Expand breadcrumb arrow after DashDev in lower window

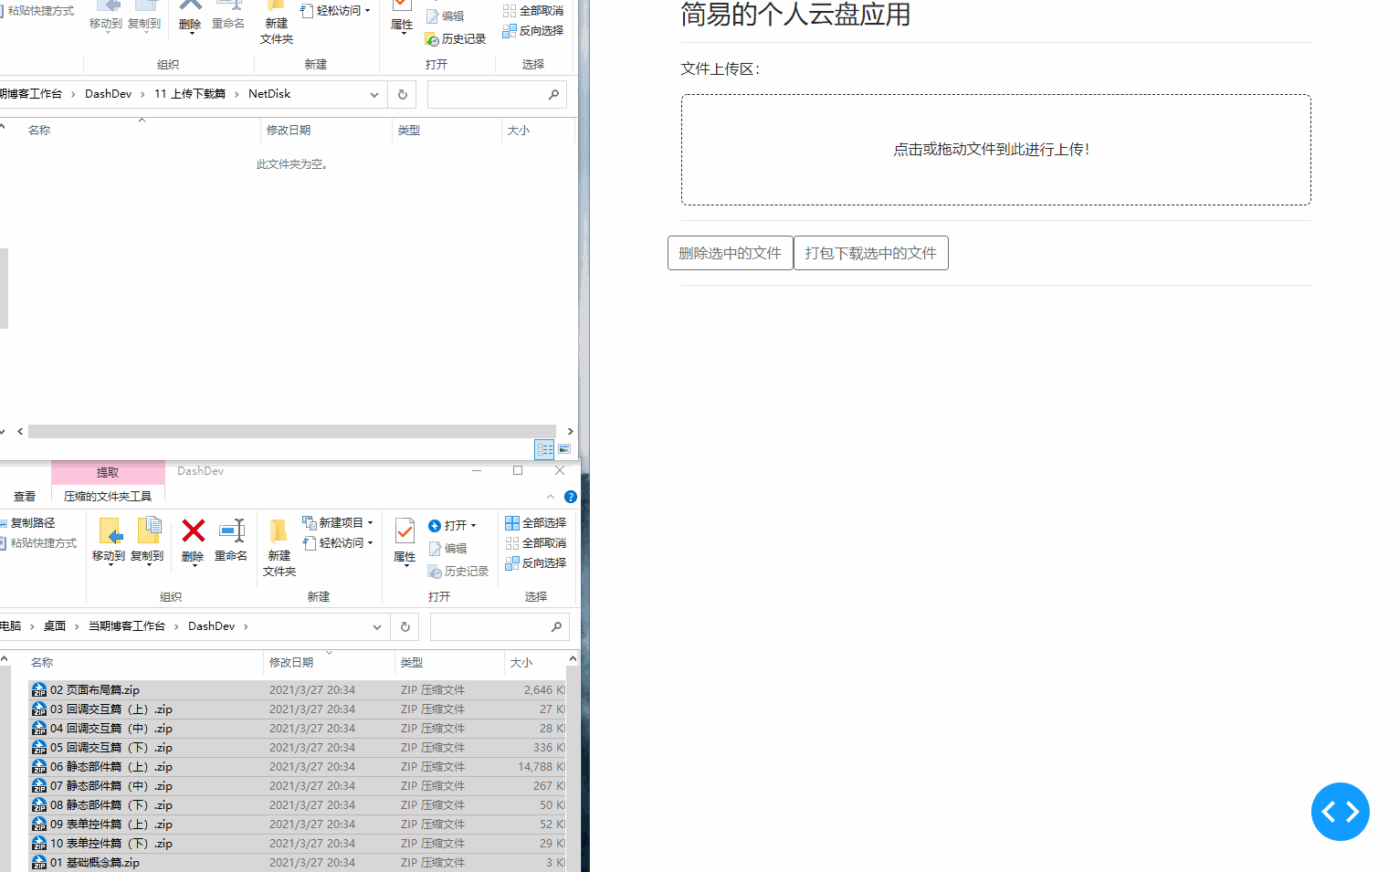(246, 626)
